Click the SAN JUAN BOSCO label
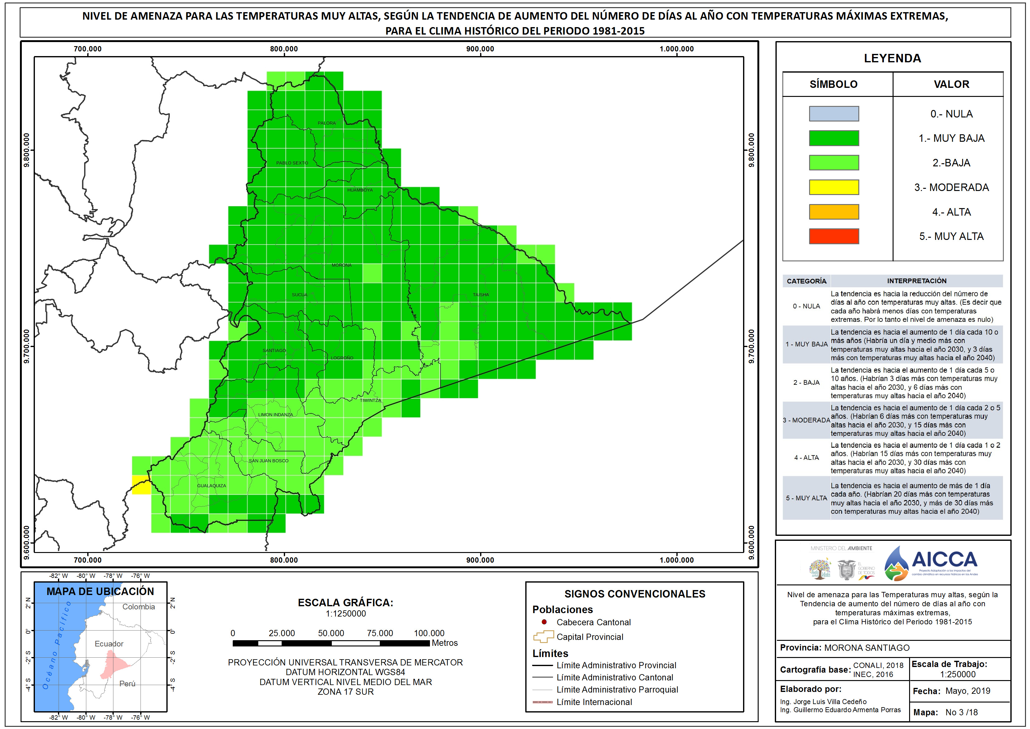This screenshot has width=1030, height=729. click(x=268, y=460)
